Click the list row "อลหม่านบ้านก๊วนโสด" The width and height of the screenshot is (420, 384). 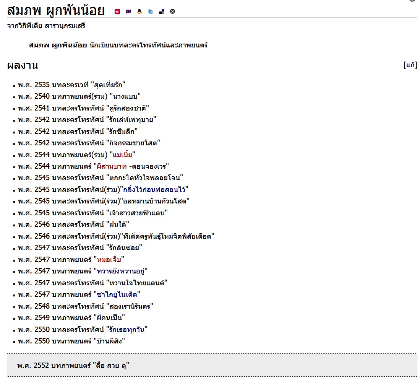pyautogui.click(x=104, y=201)
